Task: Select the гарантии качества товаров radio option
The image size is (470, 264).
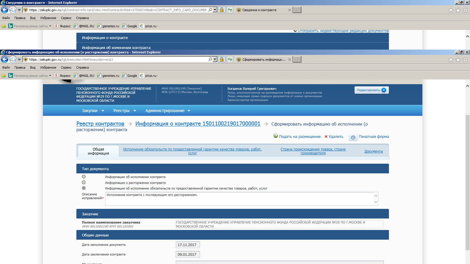Action: (x=84, y=188)
